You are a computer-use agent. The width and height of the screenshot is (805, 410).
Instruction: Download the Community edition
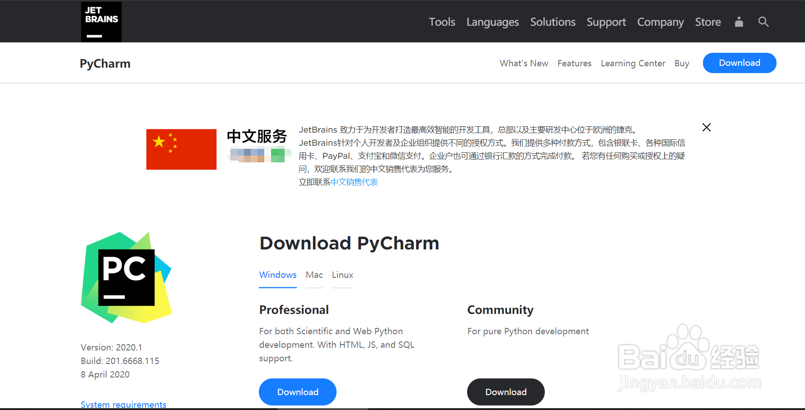pos(506,392)
